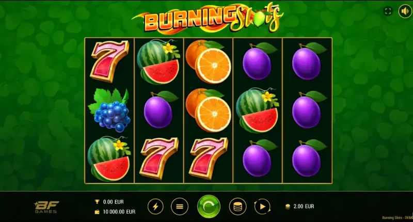The height and width of the screenshot is (222, 413).
Task: Open the hamburger menu button
Action: point(179,207)
